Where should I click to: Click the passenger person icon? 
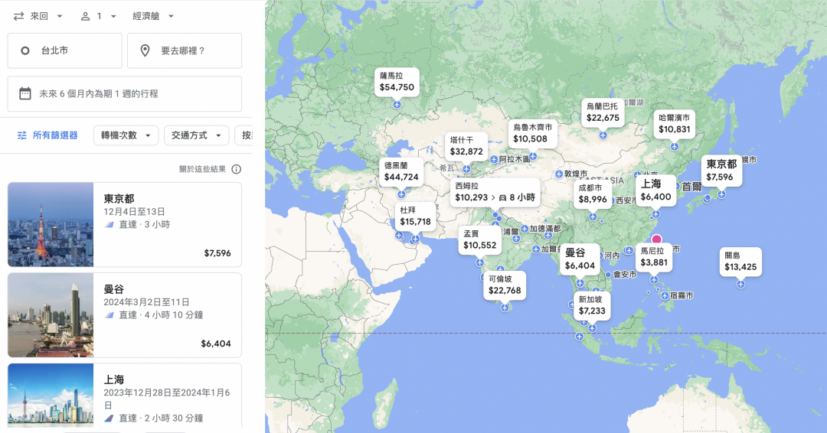(x=86, y=16)
